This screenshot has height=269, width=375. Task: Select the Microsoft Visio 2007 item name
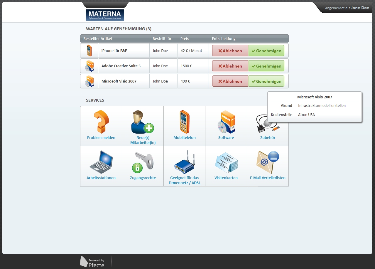click(119, 81)
